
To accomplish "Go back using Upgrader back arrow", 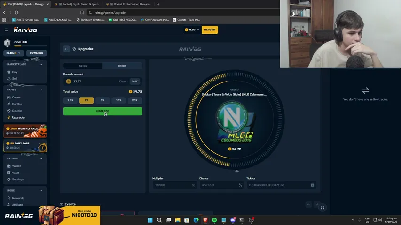I will pos(66,49).
